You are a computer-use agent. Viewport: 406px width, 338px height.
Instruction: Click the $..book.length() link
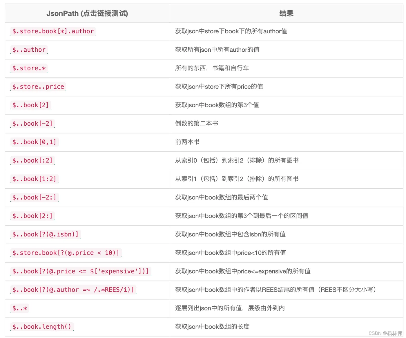click(x=42, y=327)
